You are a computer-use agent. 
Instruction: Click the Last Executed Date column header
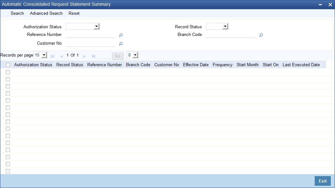pyautogui.click(x=301, y=65)
